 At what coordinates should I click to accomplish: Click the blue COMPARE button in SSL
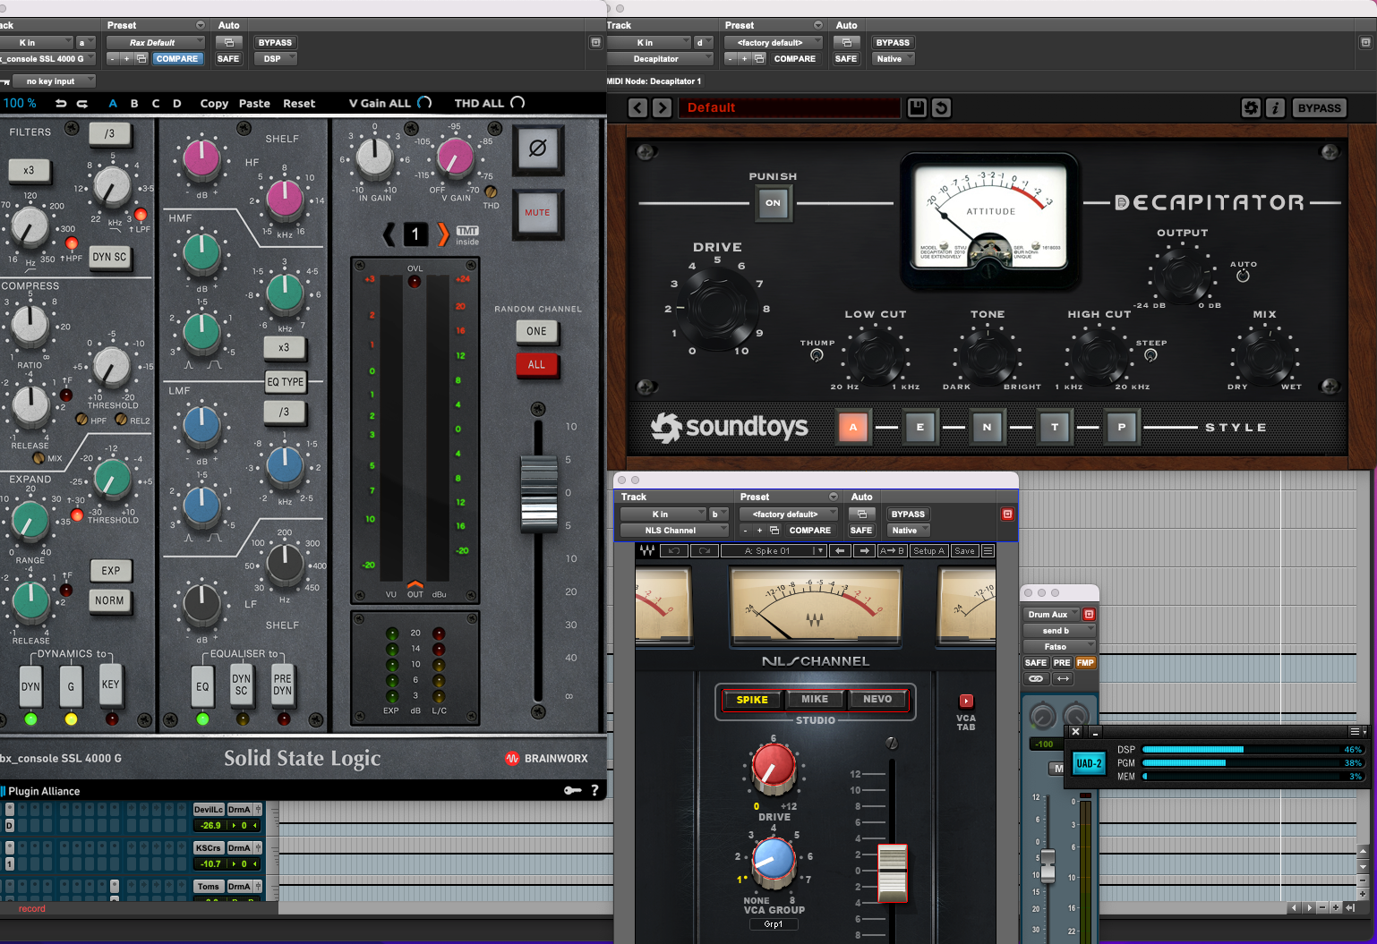pyautogui.click(x=177, y=59)
